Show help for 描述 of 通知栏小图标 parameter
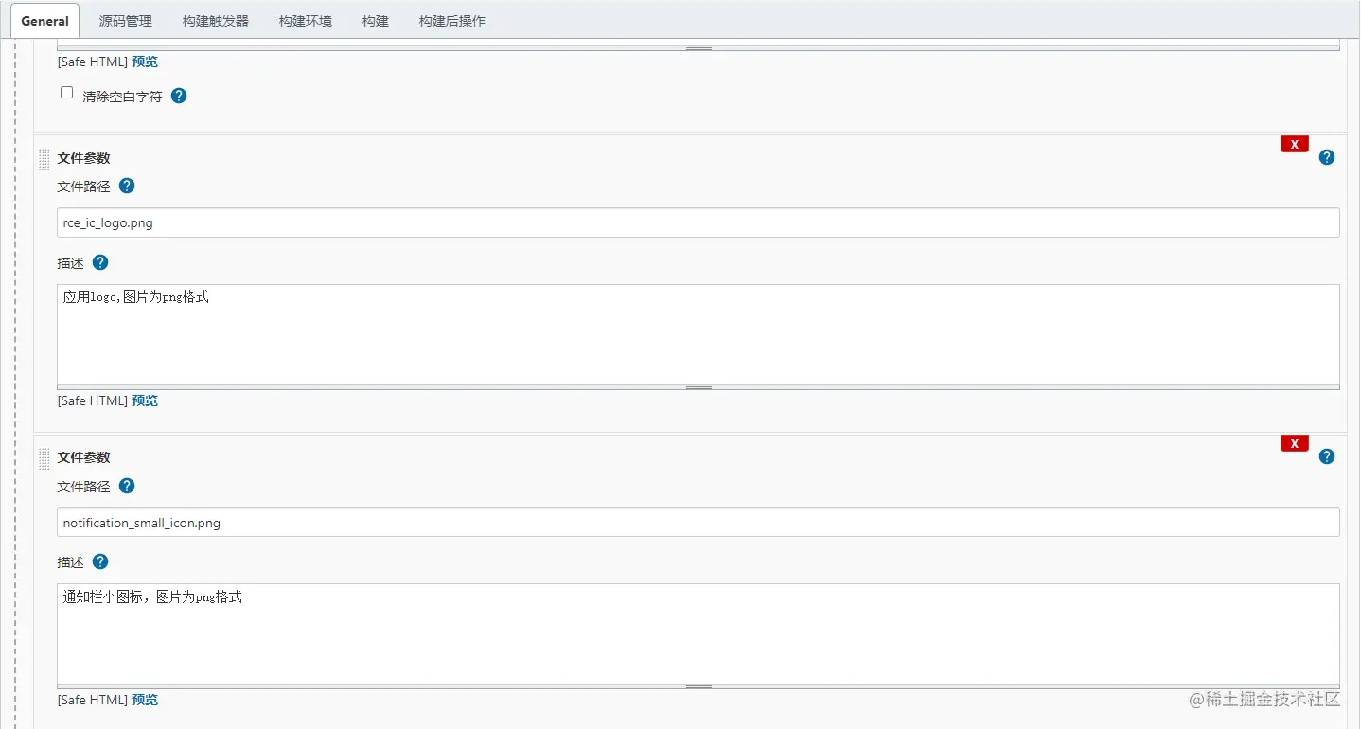 tap(100, 561)
